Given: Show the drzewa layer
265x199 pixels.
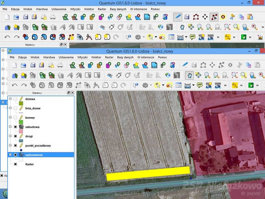Looking at the screenshot, I should pos(15,99).
